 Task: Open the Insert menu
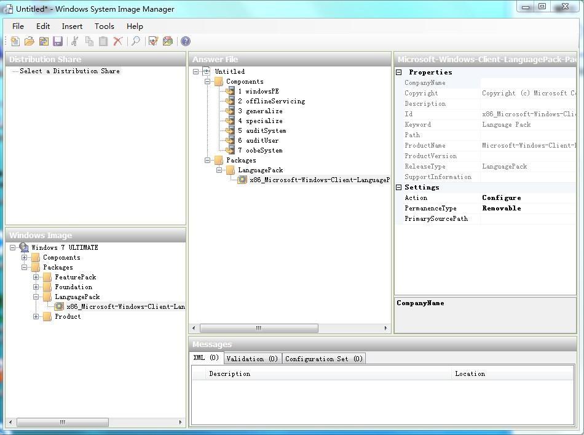click(72, 26)
